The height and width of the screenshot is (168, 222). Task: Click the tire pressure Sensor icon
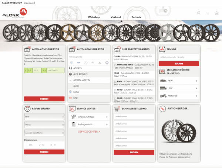(162, 49)
